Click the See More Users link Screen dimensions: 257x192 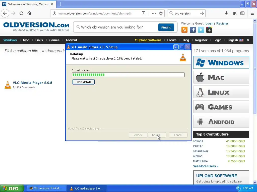pos(206,166)
